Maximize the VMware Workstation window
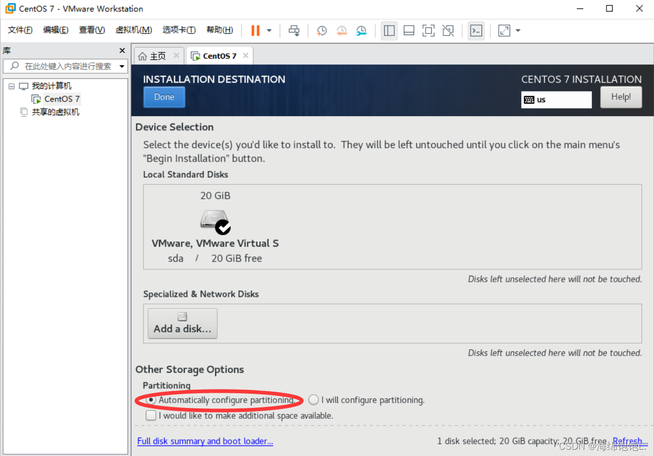The image size is (654, 456). pos(610,8)
